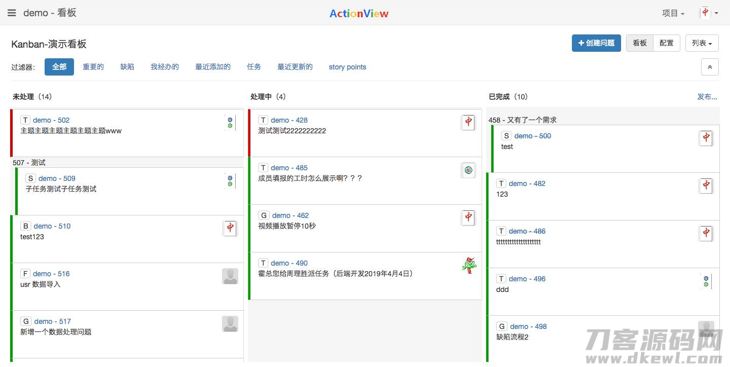Click mahjong avatar on demo - 500 card
Image resolution: width=730 pixels, height=367 pixels.
706,138
